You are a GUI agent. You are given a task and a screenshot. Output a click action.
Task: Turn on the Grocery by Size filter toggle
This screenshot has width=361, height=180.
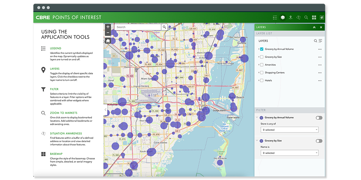pyautogui.click(x=319, y=141)
